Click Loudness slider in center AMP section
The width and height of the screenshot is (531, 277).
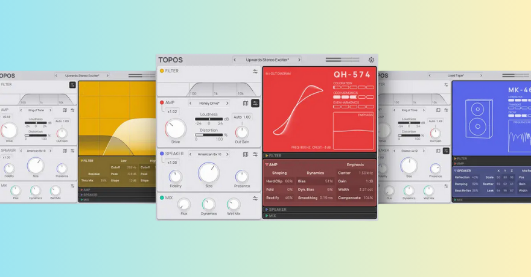(209, 119)
